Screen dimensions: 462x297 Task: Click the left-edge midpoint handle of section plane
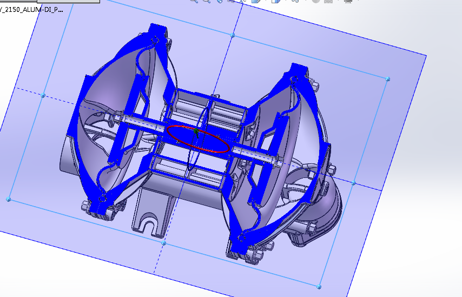click(43, 95)
